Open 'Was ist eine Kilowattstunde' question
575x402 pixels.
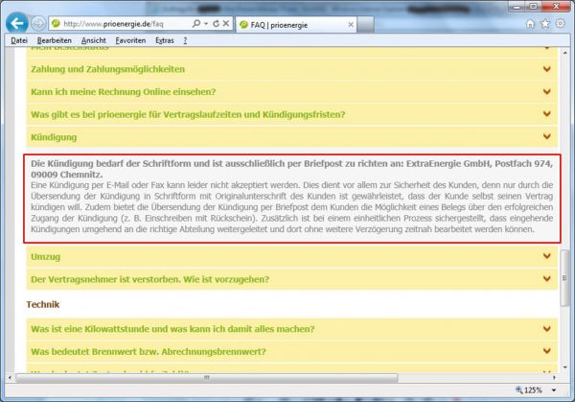click(172, 329)
